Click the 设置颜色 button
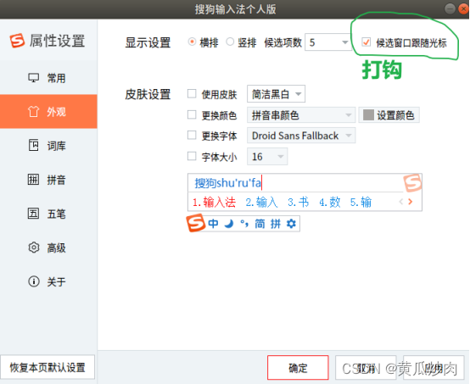470x384 pixels. pos(389,115)
